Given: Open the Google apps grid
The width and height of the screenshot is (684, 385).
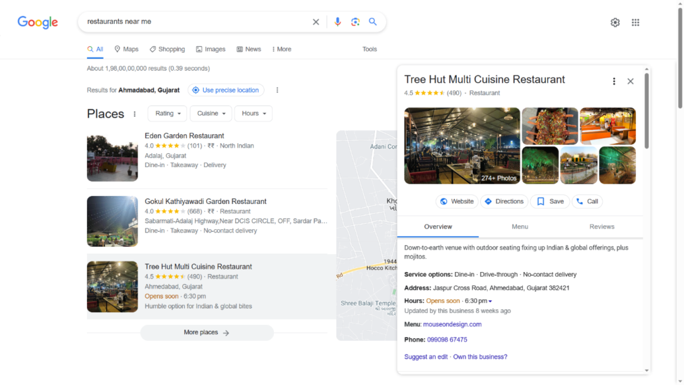Looking at the screenshot, I should (636, 22).
